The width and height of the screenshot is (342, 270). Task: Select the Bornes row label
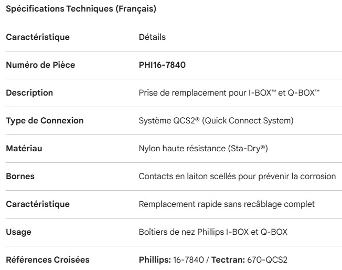(x=20, y=176)
